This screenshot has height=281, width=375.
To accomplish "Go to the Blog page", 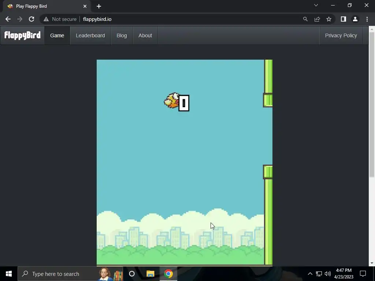I will [x=122, y=35].
